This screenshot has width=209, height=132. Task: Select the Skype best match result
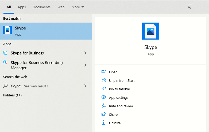pos(46,31)
